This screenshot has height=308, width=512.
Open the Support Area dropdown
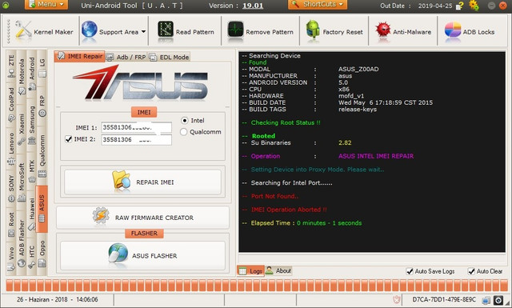pyautogui.click(x=113, y=32)
